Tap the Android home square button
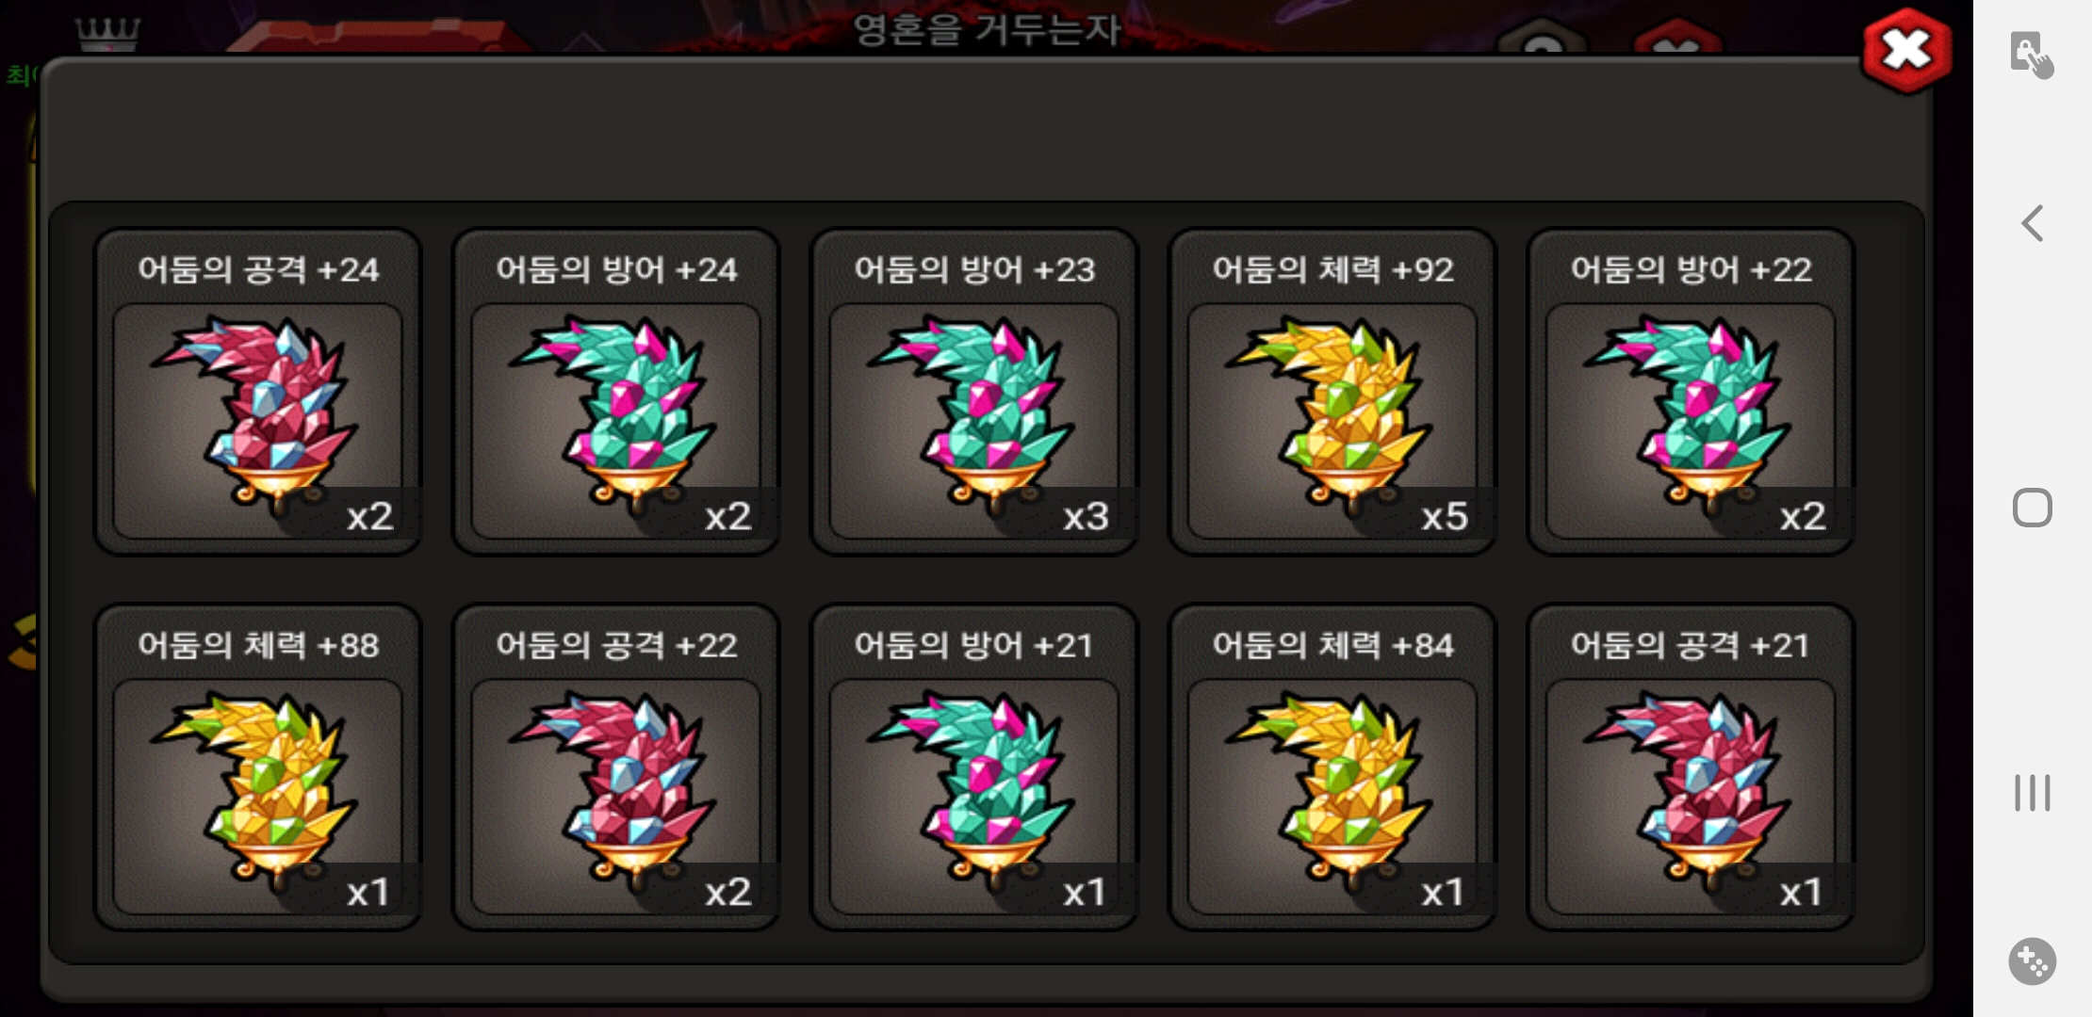The width and height of the screenshot is (2092, 1017). click(x=2032, y=508)
